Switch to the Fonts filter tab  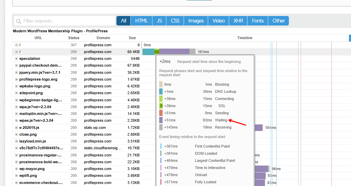click(x=258, y=21)
